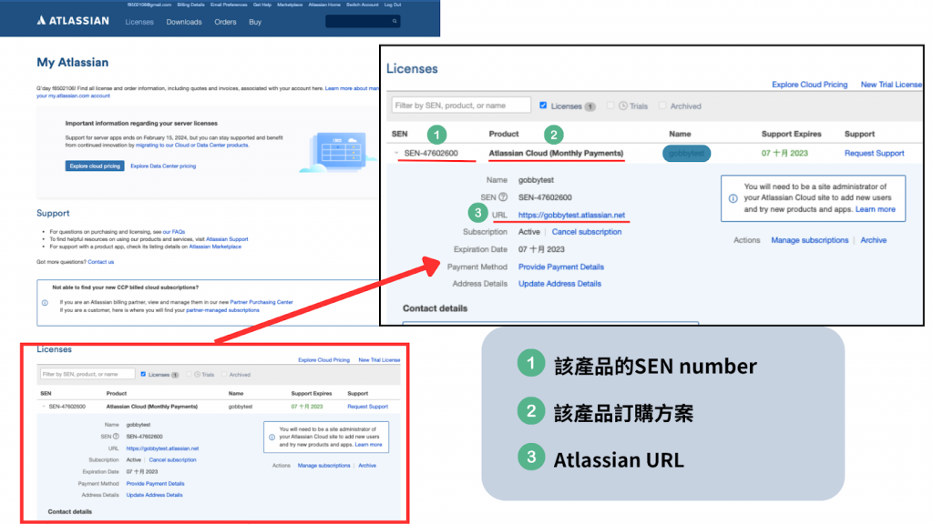Open Atlassian Home in the top bar
The height and width of the screenshot is (524, 933).
(324, 5)
